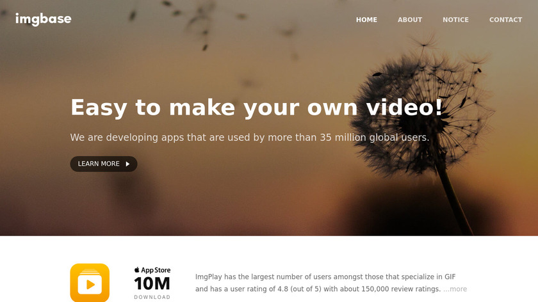The height and width of the screenshot is (302, 538).
Task: Open the NOTICE page
Action: [x=455, y=20]
